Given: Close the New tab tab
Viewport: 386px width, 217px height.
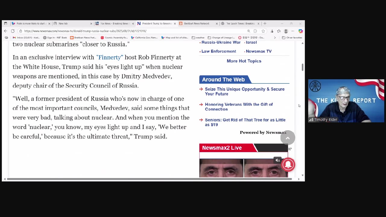Looking at the screenshot, I should click(91, 24).
